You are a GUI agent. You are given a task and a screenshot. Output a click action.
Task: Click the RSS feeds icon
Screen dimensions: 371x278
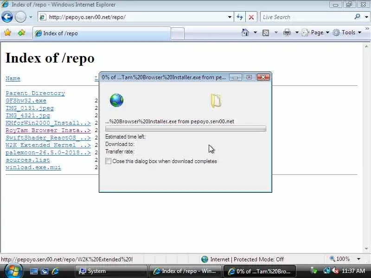click(x=266, y=32)
